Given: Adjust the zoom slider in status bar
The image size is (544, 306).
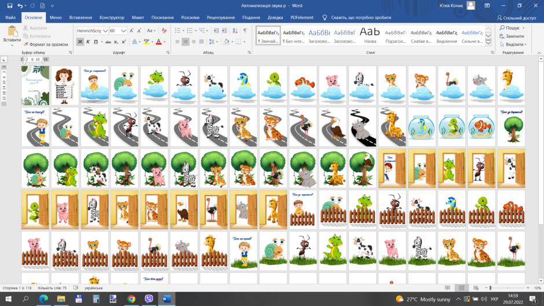Looking at the screenshot, I should pos(490,287).
